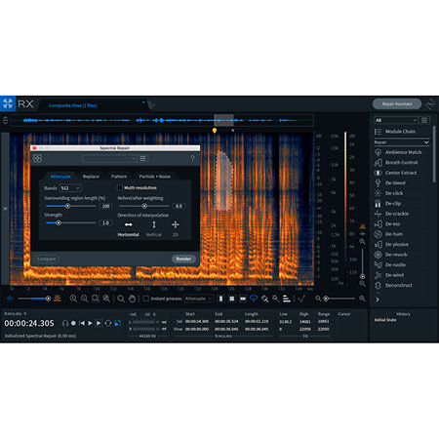Select the zoom magnifier tool

[x=121, y=299]
